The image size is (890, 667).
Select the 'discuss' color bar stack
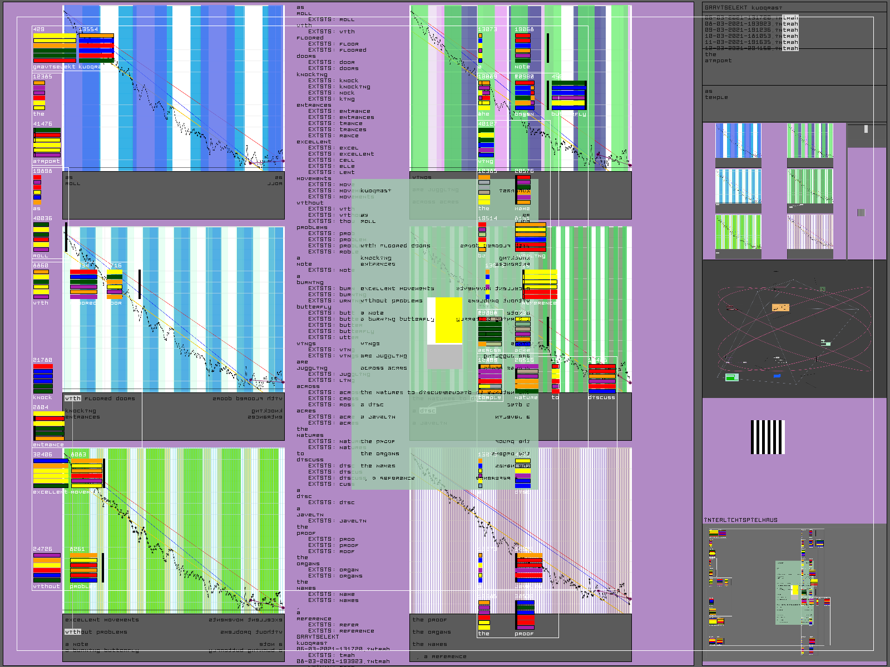(602, 379)
